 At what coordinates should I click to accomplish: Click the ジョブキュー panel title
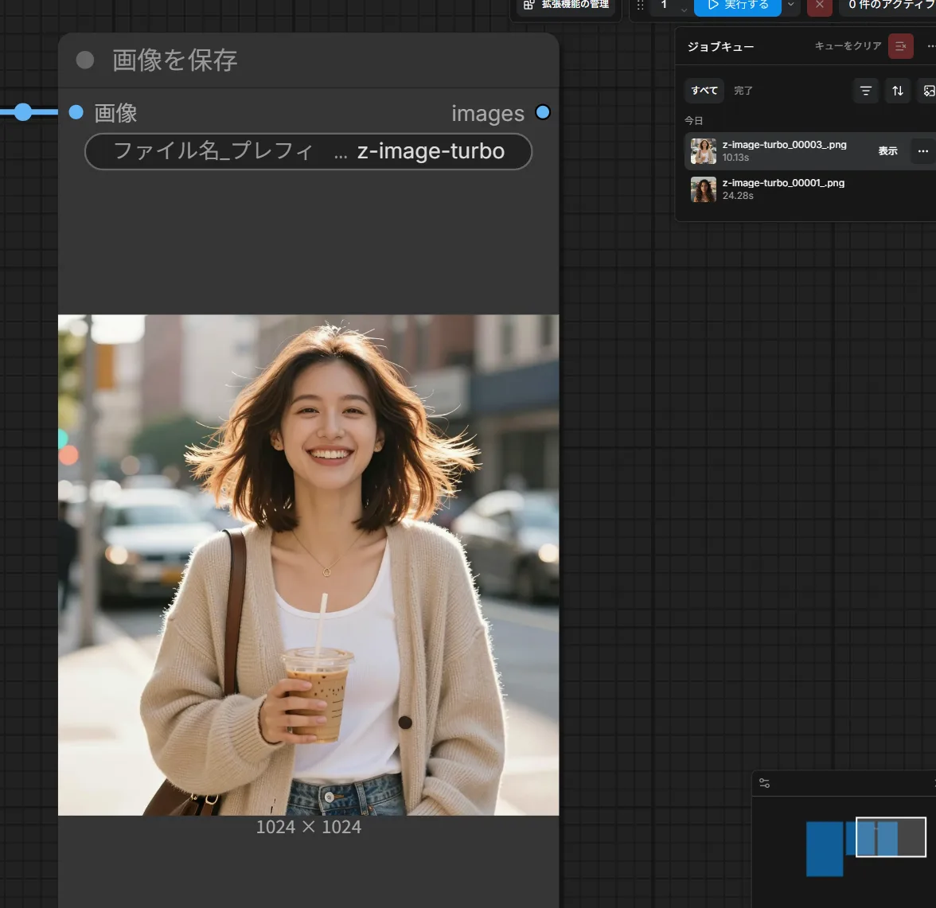[720, 47]
